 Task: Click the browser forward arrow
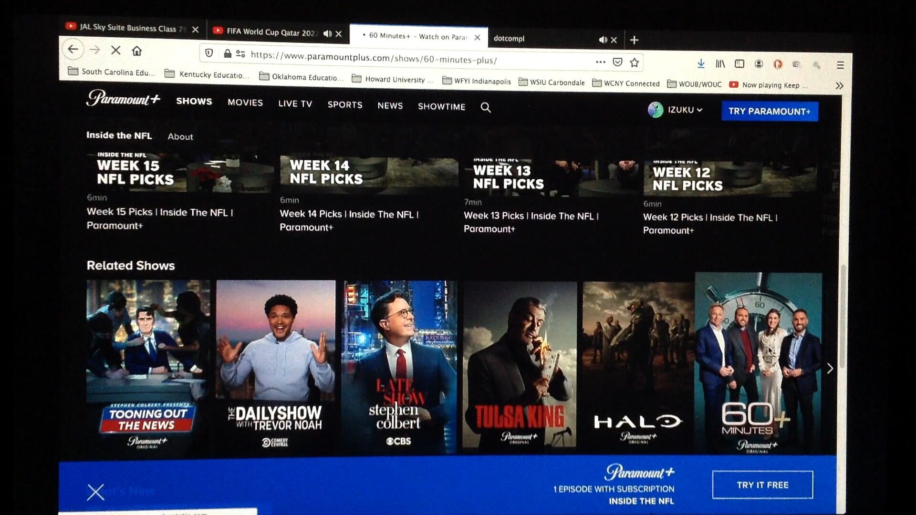tap(95, 50)
